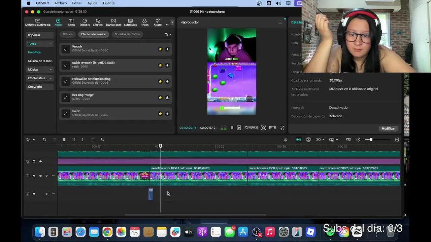Undo the last edit
This screenshot has width=431, height=242.
tap(44, 139)
